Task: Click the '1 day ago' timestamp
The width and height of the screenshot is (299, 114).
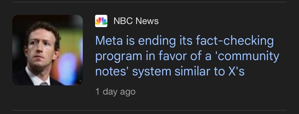Action: pyautogui.click(x=115, y=92)
